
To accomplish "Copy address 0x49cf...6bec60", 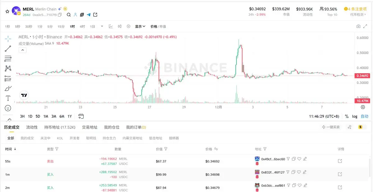I will pos(294,159).
